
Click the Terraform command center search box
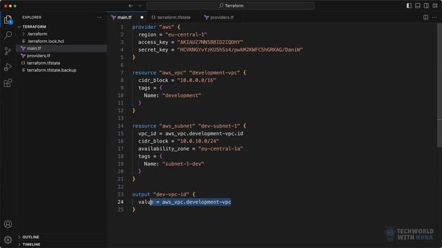[x=230, y=6]
